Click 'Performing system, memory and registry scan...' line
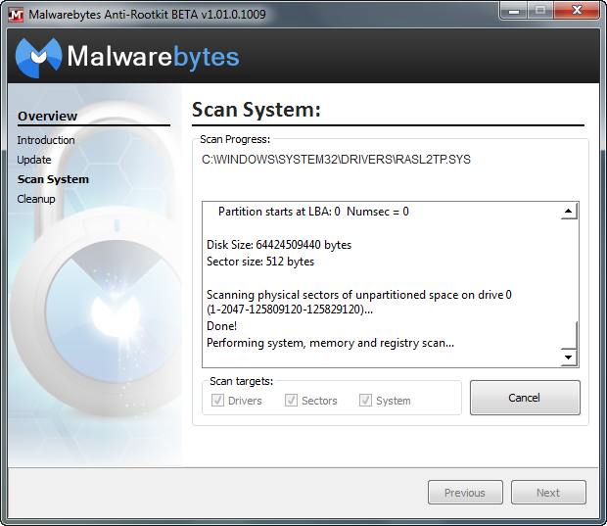Image resolution: width=607 pixels, height=526 pixels. click(x=330, y=343)
